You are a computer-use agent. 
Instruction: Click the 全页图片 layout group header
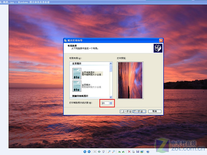coord(77,64)
